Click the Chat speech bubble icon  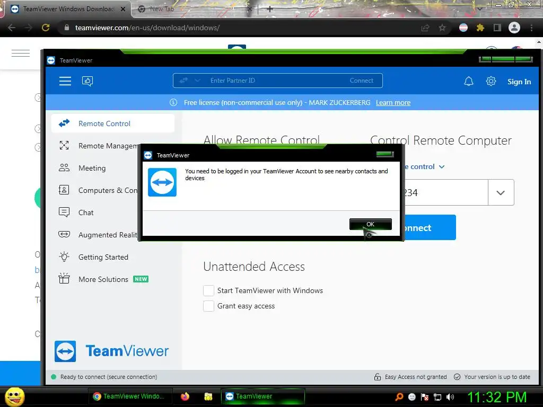click(x=64, y=212)
